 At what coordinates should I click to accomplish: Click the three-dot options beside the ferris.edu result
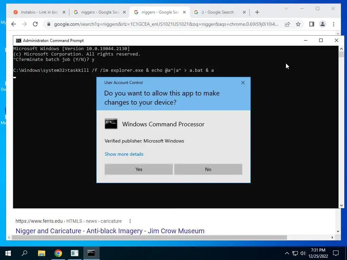click(x=130, y=221)
